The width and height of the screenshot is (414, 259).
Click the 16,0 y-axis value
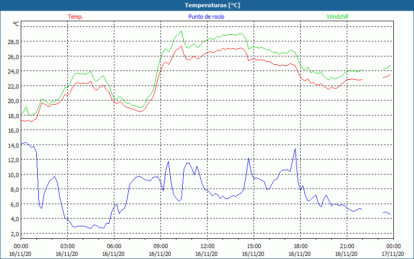coord(13,130)
